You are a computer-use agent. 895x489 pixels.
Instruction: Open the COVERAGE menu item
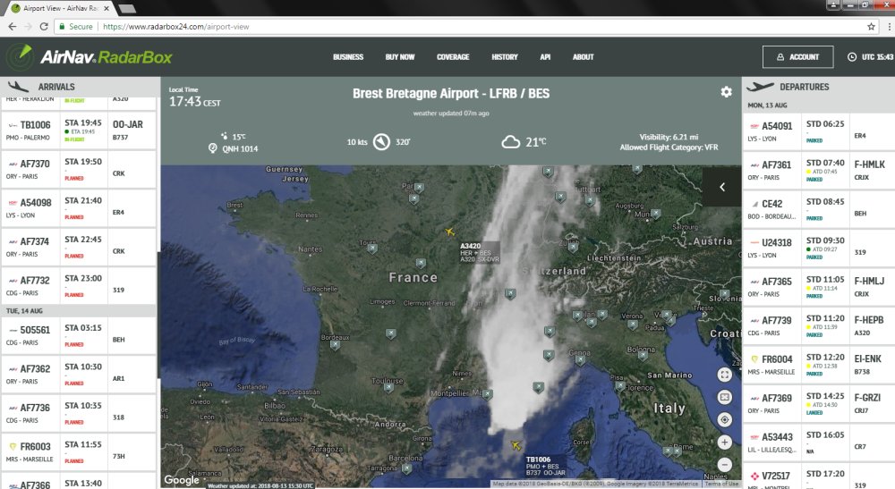[x=453, y=57]
